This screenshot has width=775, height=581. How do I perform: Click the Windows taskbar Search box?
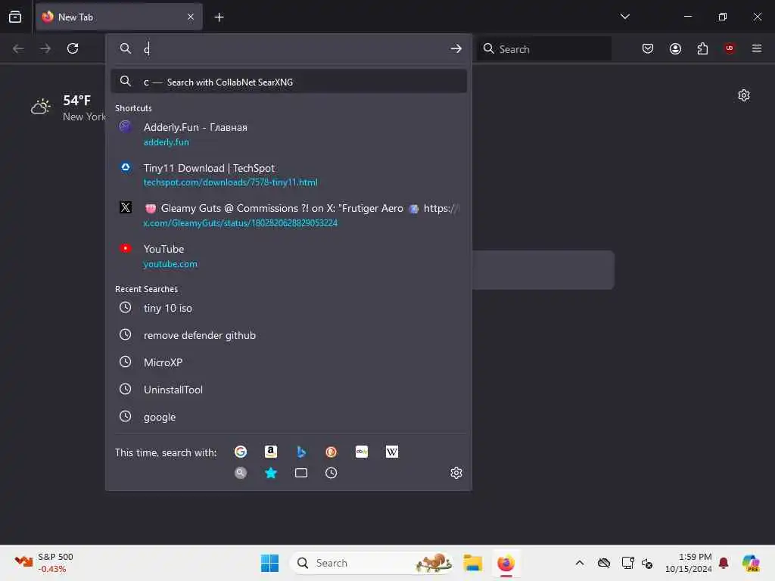click(x=372, y=563)
